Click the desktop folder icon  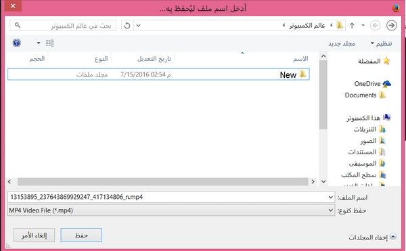[x=382, y=175]
